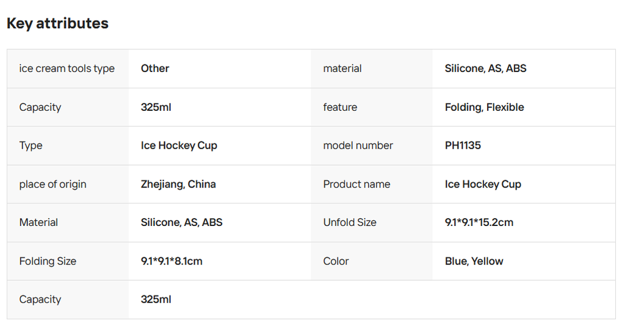The height and width of the screenshot is (321, 625).
Task: Click the feature attribute label
Action: point(340,107)
